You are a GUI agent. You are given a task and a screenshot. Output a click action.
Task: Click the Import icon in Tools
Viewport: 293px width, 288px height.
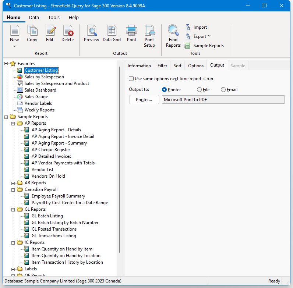pos(188,27)
